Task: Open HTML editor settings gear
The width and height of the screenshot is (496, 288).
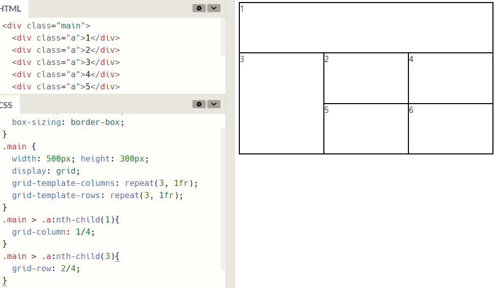Action: point(199,8)
